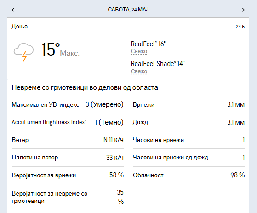Image resolution: width=257 pixels, height=213 pixels.
Task: Select the Часови на врнежи од дожд row
Action: (x=188, y=158)
